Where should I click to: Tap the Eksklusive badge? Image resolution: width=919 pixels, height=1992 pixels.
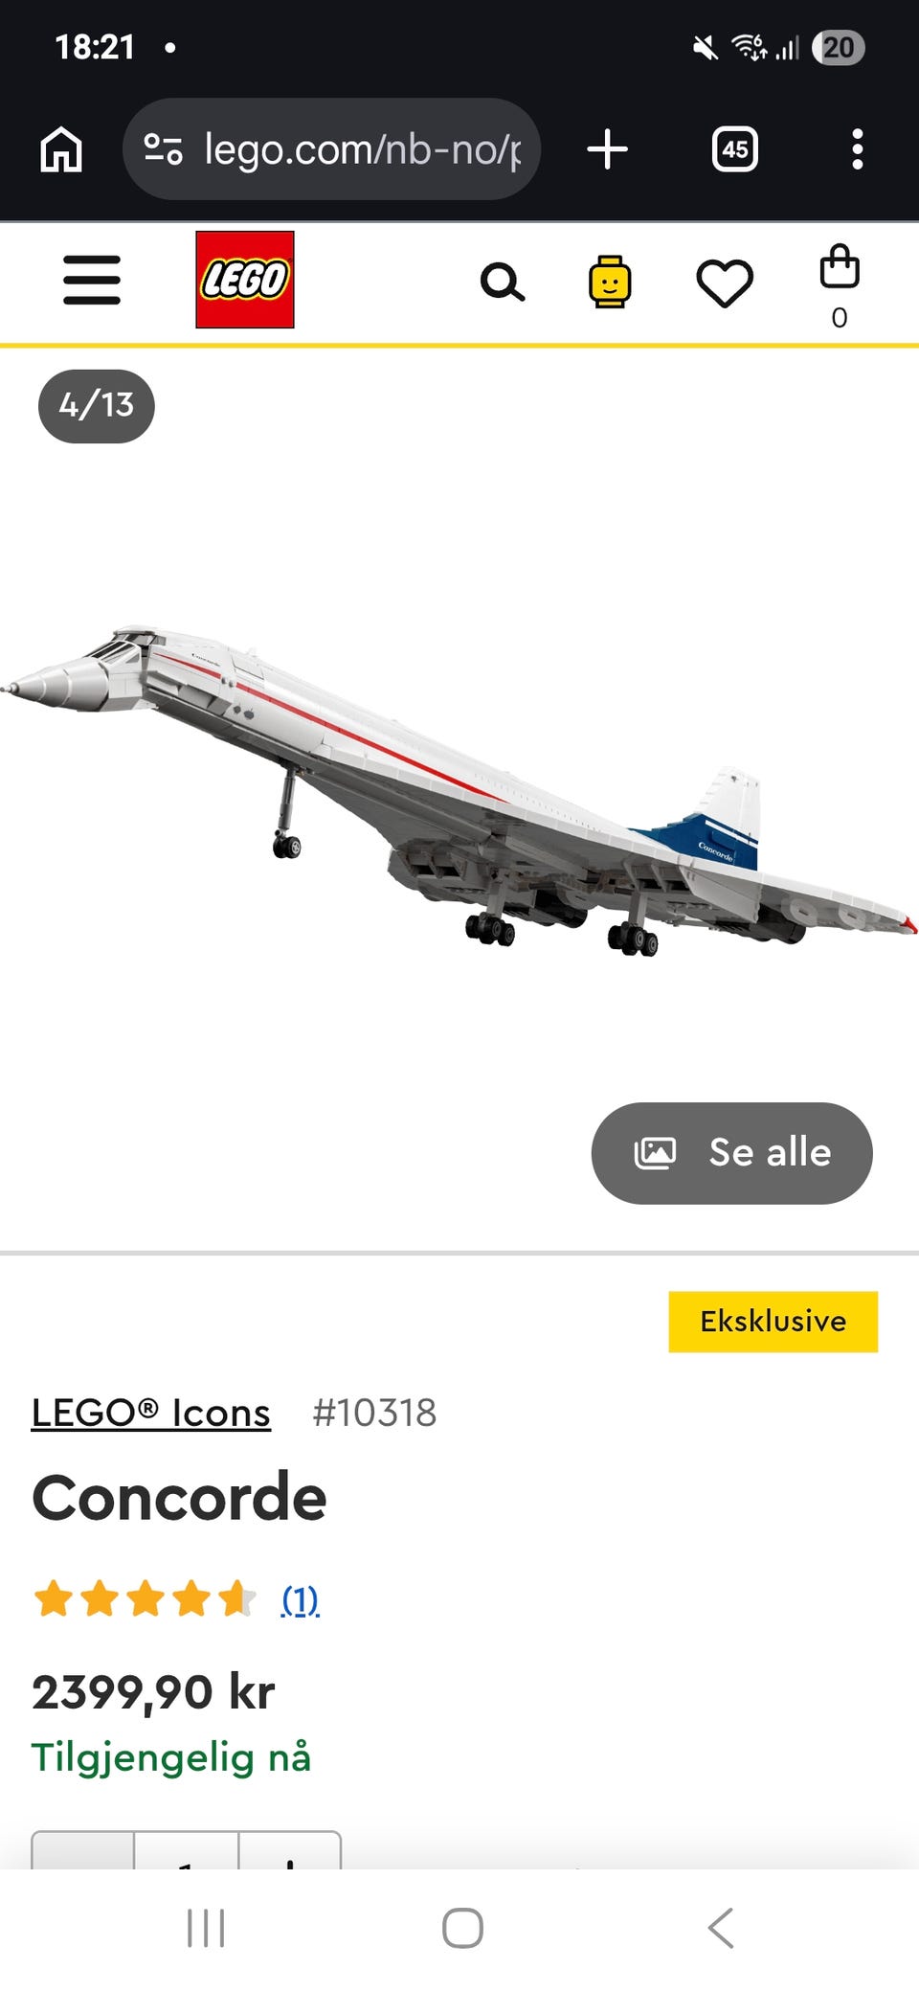[x=773, y=1322]
